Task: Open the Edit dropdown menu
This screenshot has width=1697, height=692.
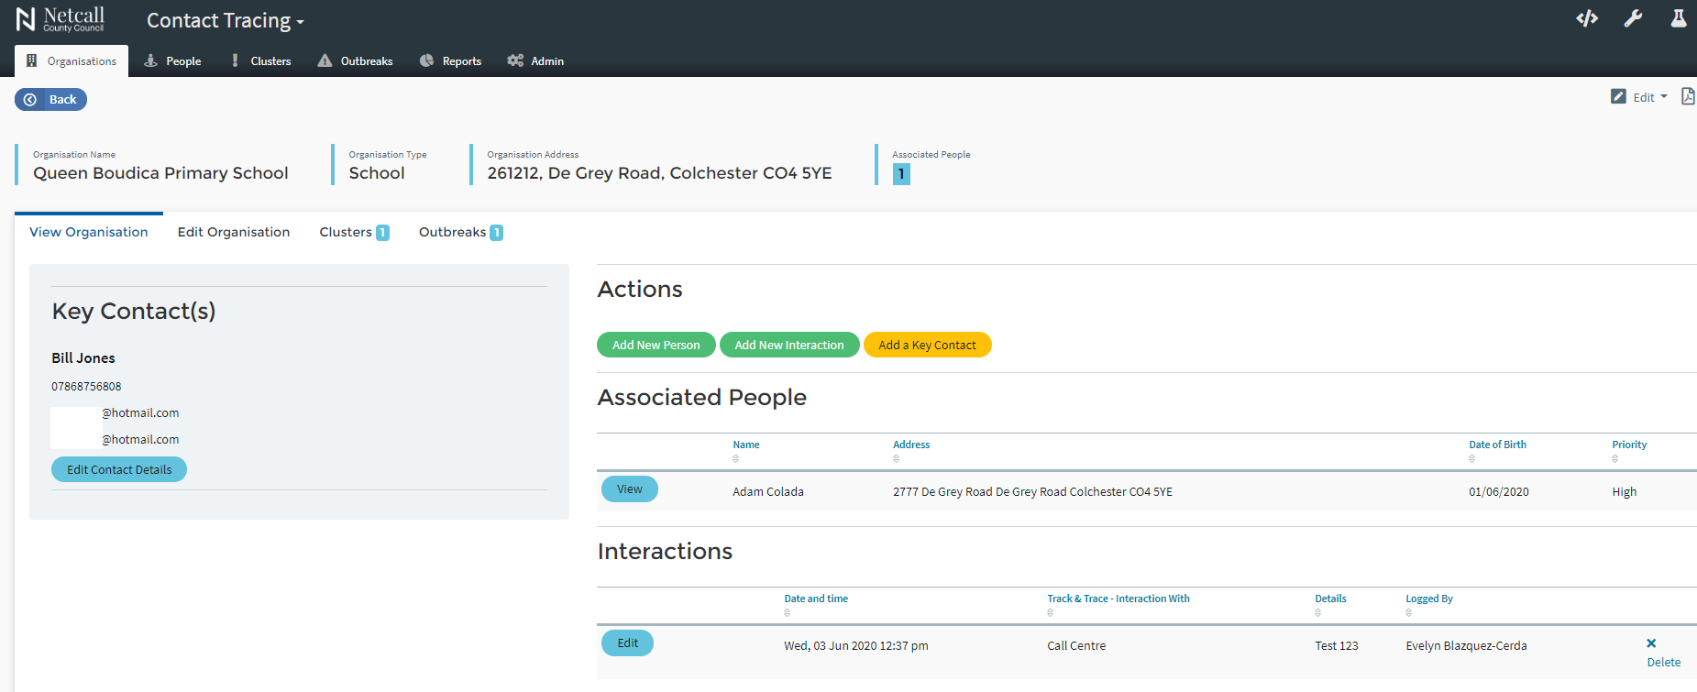Action: click(1639, 97)
